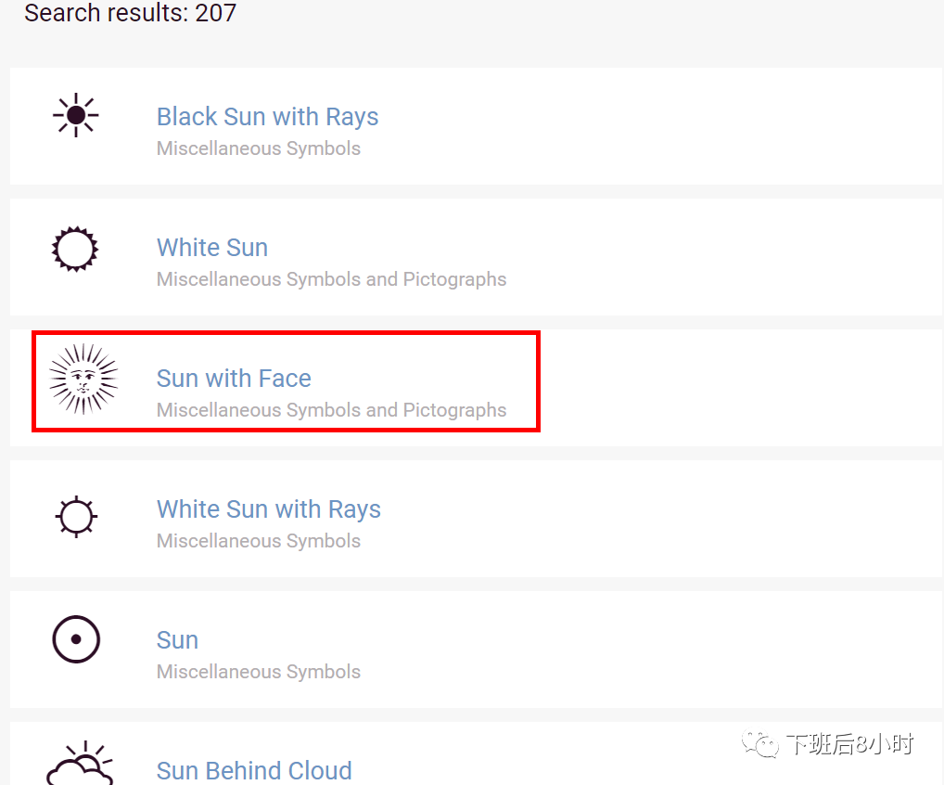The height and width of the screenshot is (785, 944).
Task: Select the category subtitle under Sun with Face
Action: pyautogui.click(x=331, y=410)
